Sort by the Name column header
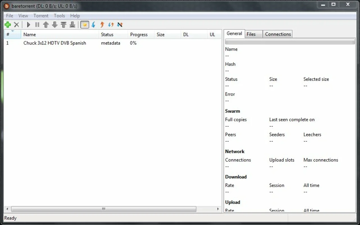Screen dimensions: 360x225 pyautogui.click(x=60, y=35)
